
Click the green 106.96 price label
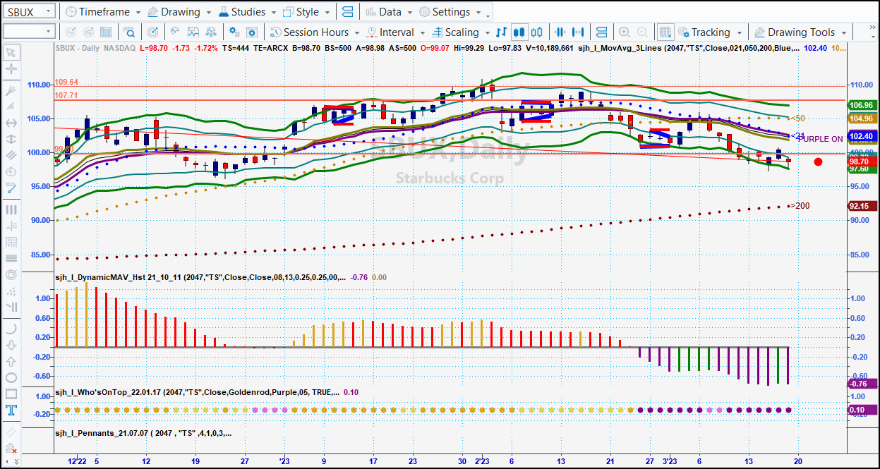pos(863,105)
